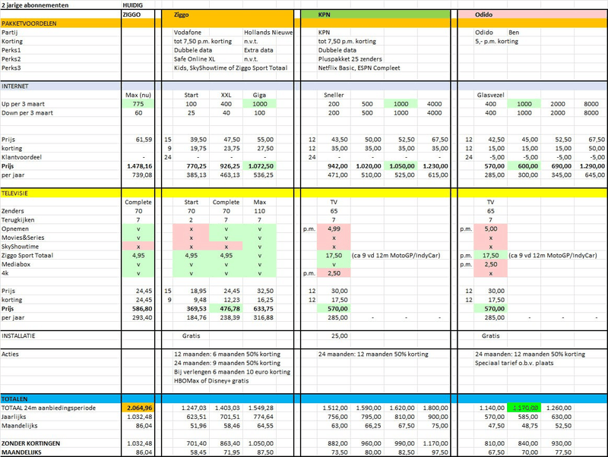Select the Hollands Nieuwe cell
Image resolution: width=608 pixels, height=457 pixels.
coord(268,33)
